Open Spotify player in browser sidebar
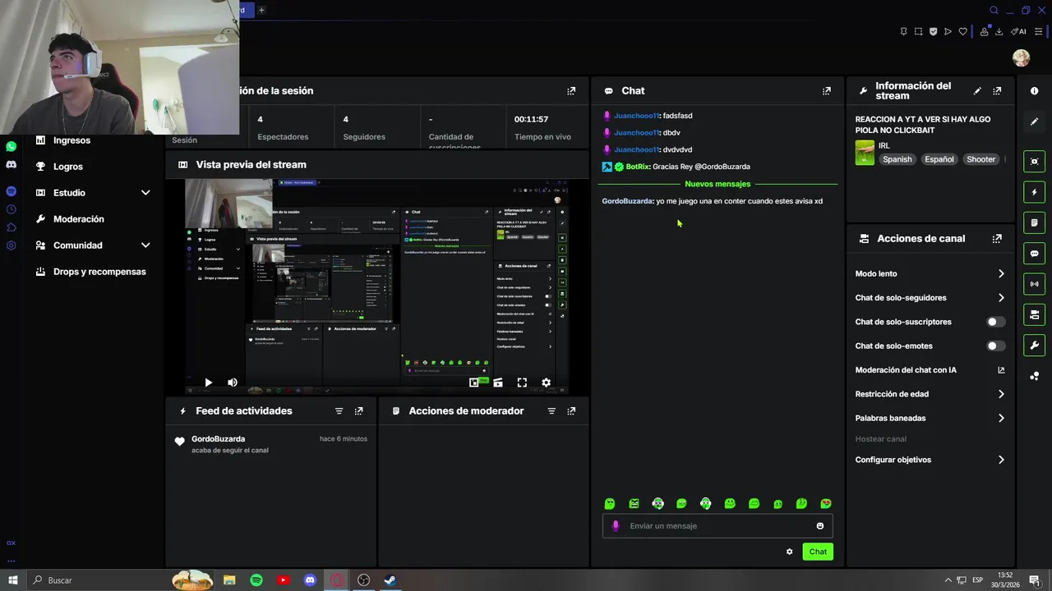1052x591 pixels. click(11, 191)
